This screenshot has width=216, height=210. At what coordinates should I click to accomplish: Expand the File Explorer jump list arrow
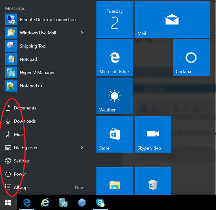coord(82,147)
